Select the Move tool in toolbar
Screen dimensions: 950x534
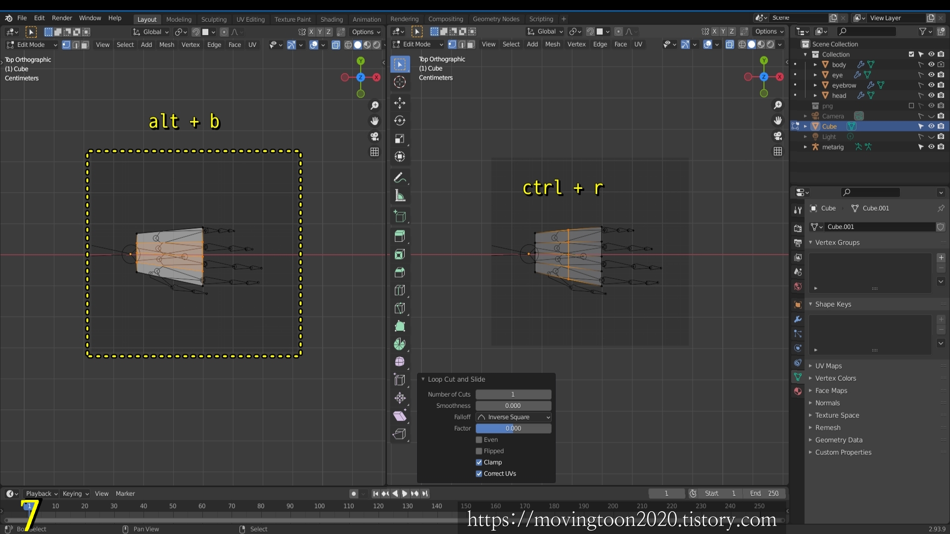(400, 102)
